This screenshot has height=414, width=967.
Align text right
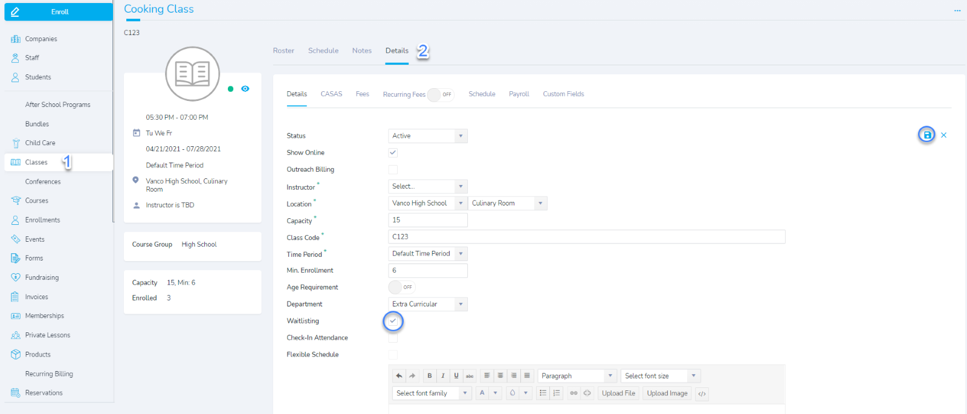(514, 376)
